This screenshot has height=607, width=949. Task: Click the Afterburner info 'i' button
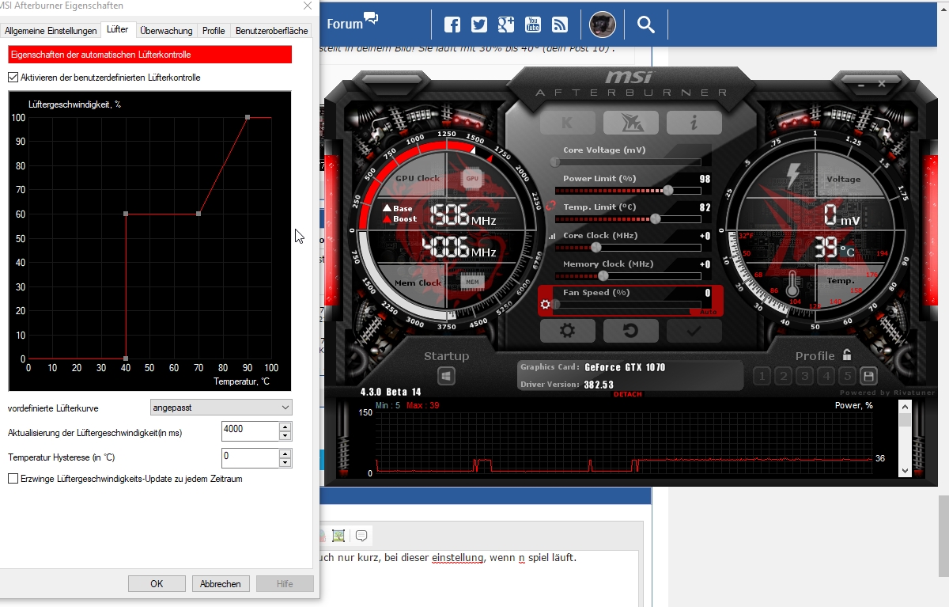click(694, 123)
